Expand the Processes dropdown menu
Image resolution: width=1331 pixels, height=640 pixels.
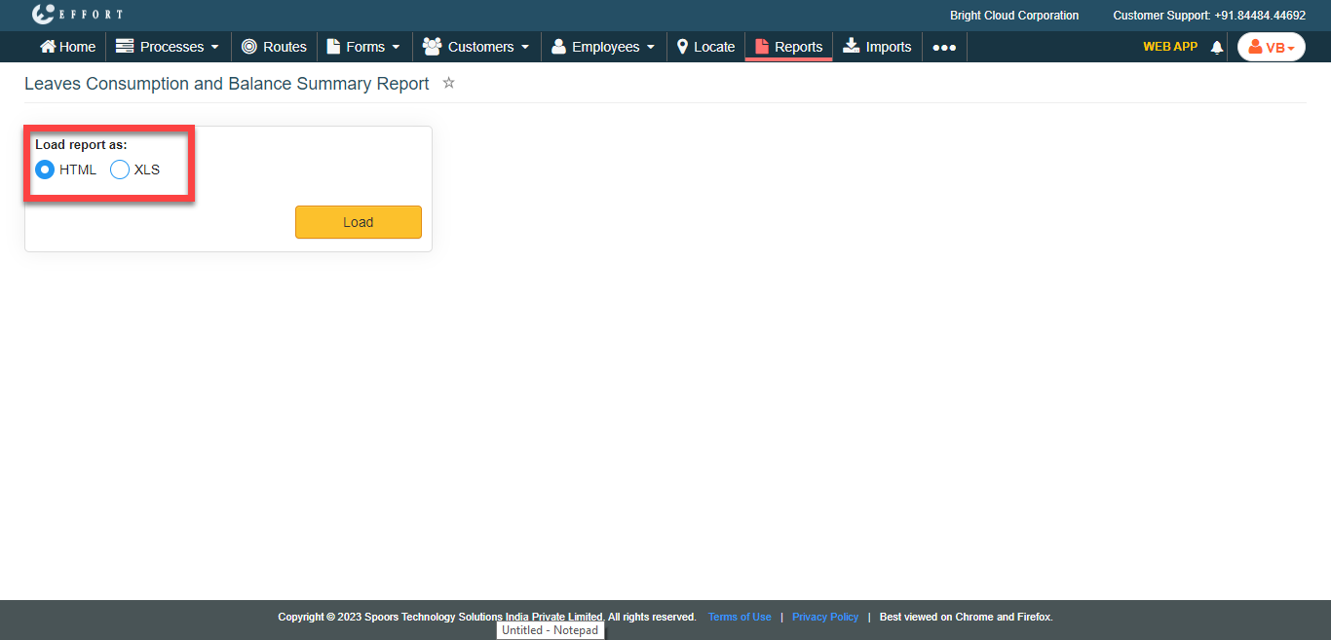click(x=168, y=47)
